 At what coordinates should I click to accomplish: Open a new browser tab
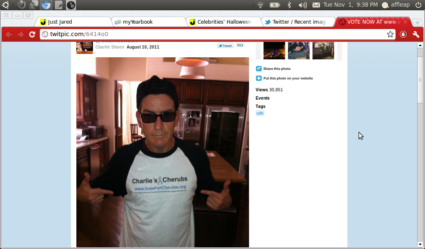(x=418, y=22)
